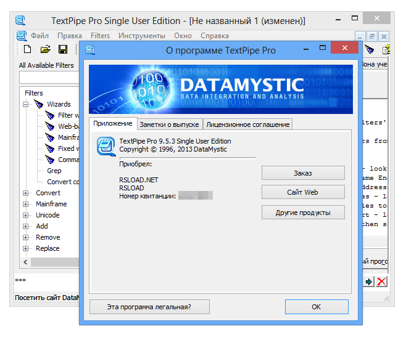Click the red X icon at bottom right
The image size is (414, 345).
tap(381, 282)
